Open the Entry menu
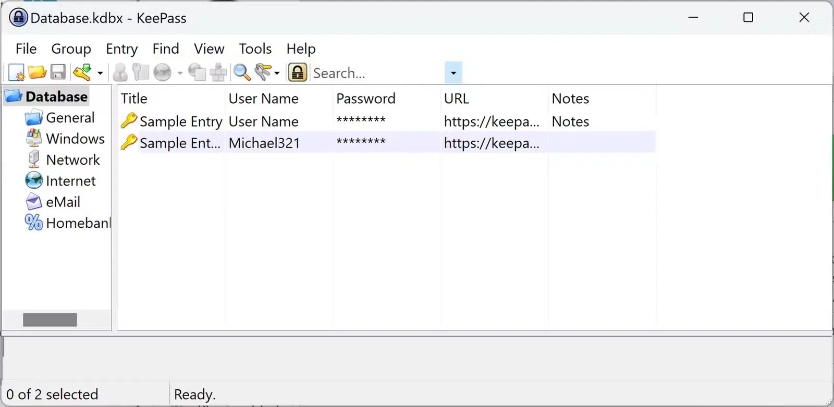This screenshot has width=834, height=407. point(122,48)
